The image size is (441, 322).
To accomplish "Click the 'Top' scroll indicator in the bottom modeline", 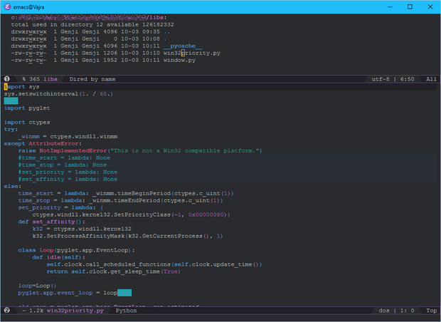I will pyautogui.click(x=431, y=311).
